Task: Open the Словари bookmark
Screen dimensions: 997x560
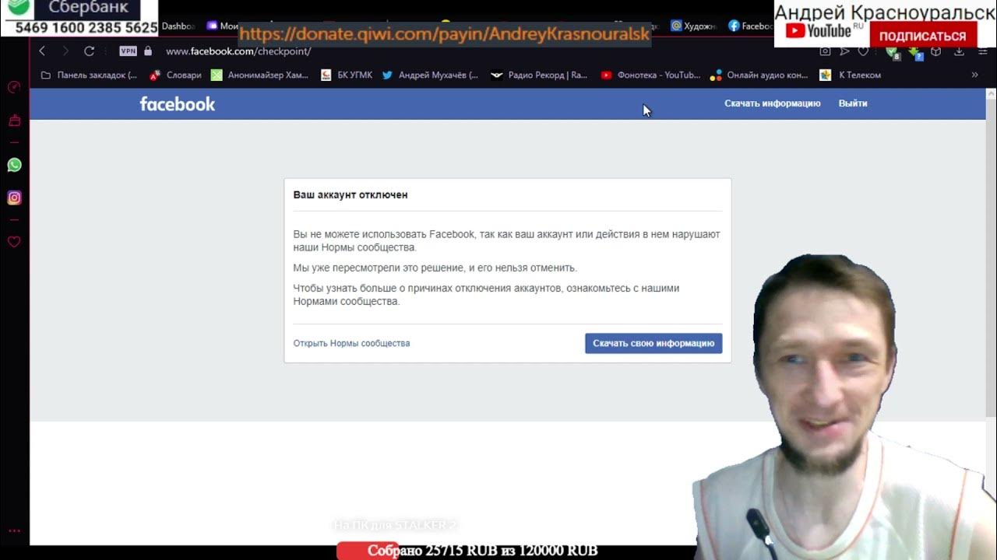Action: 175,75
